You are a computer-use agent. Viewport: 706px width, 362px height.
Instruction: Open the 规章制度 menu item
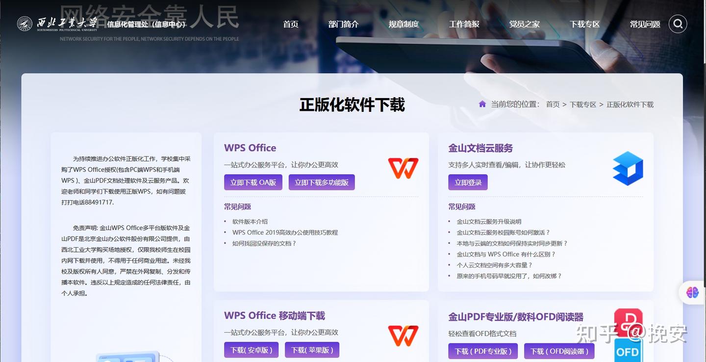[x=403, y=24]
